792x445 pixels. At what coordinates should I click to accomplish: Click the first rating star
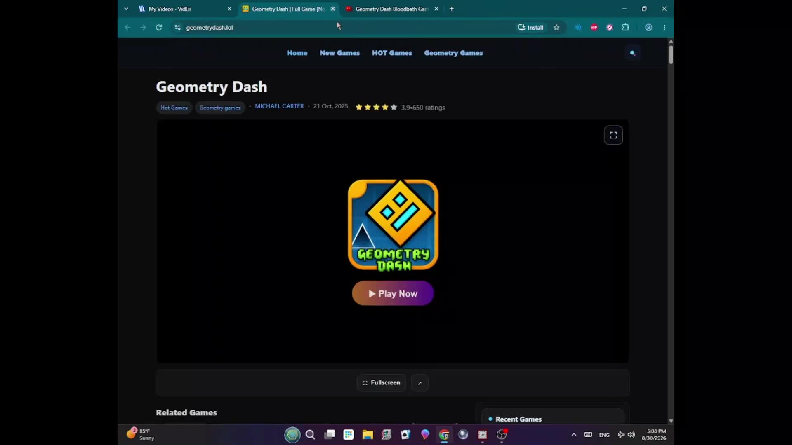click(359, 107)
